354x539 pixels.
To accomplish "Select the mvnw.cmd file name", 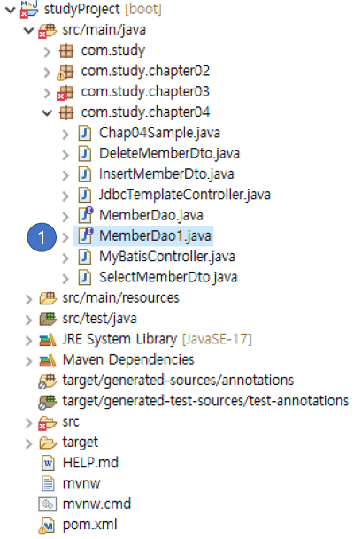I will 96,504.
